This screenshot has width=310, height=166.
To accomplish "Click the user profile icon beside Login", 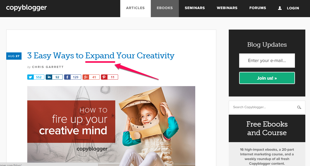I will (280, 8).
